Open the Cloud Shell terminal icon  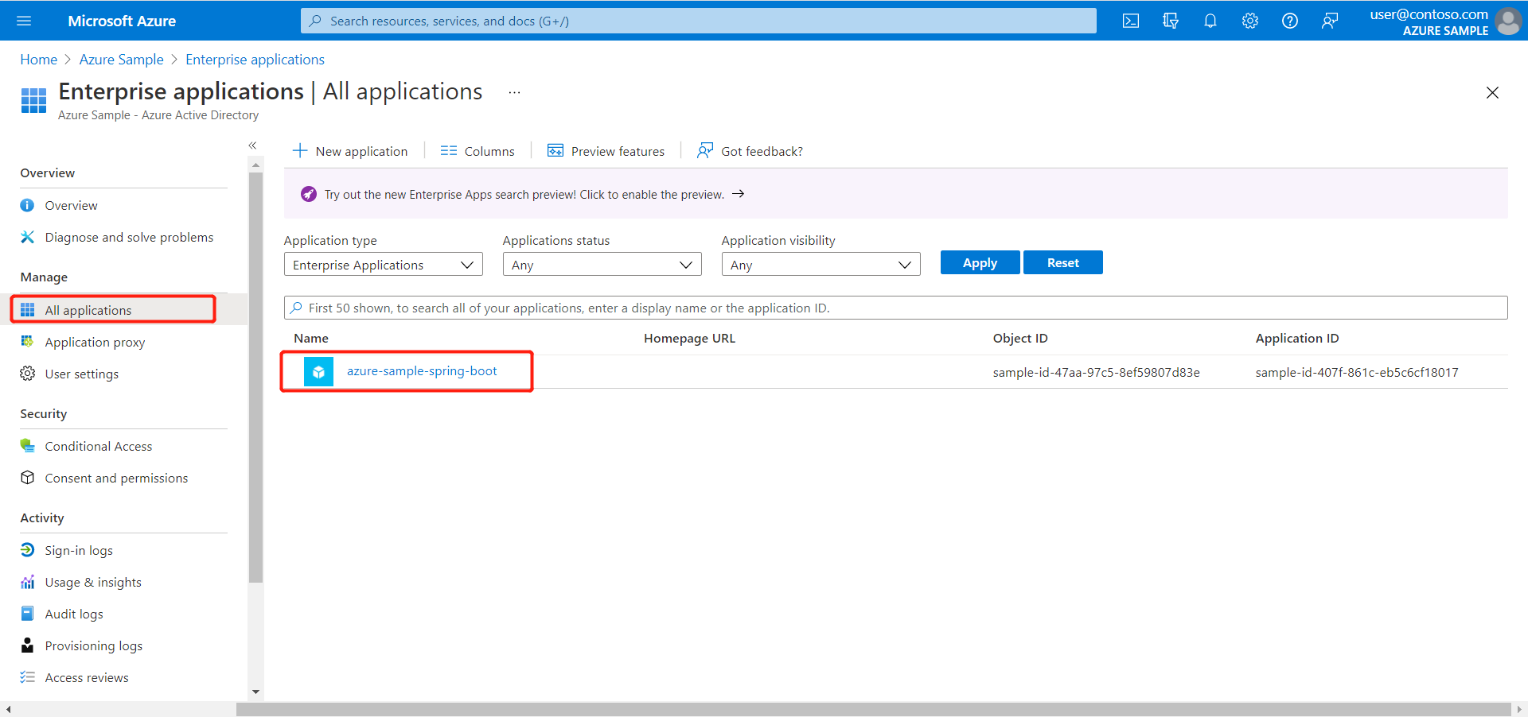tap(1130, 21)
